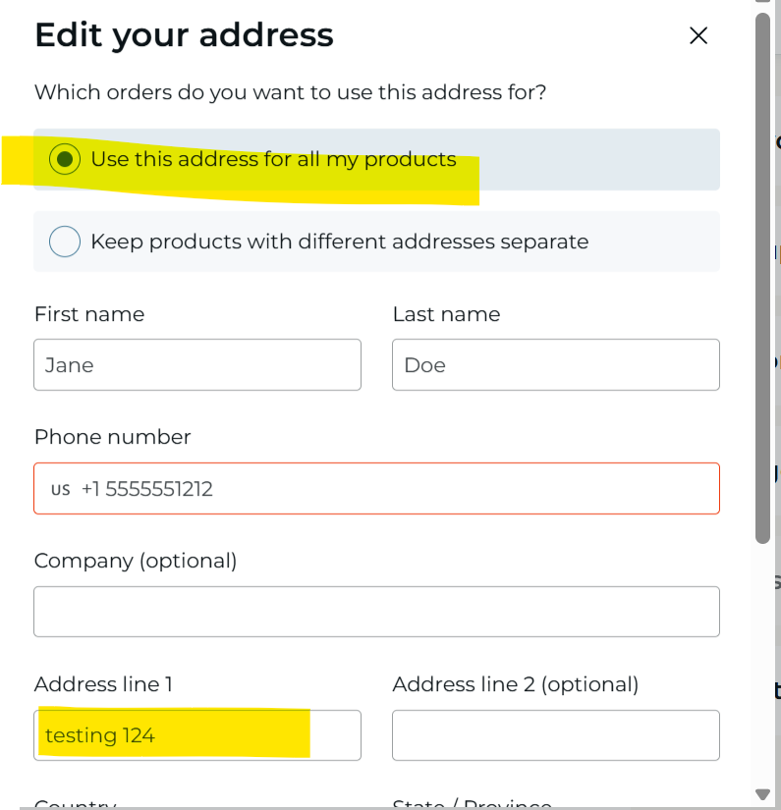This screenshot has width=781, height=810.
Task: Click the Address line 2 (optional) label
Action: click(x=516, y=684)
